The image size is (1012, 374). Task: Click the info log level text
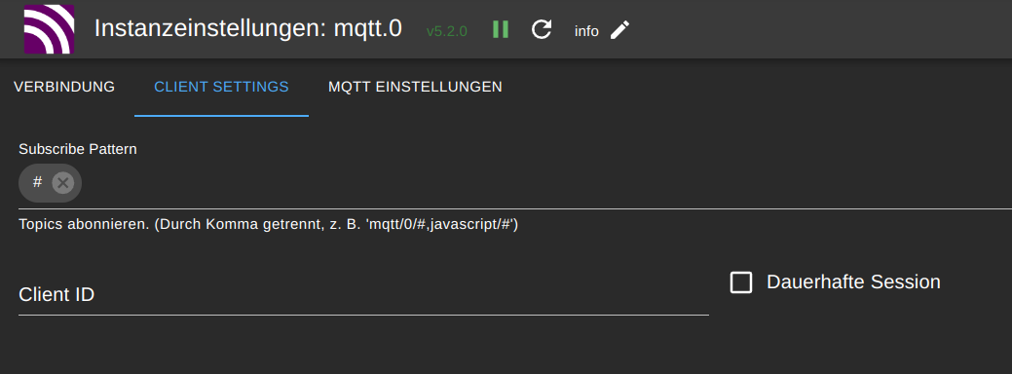click(586, 31)
